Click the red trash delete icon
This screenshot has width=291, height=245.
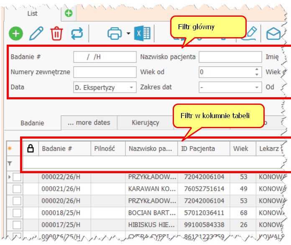pyautogui.click(x=56, y=33)
